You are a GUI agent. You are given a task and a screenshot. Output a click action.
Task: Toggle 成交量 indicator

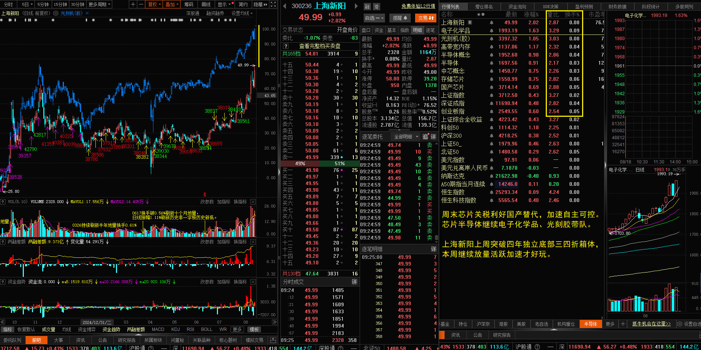(x=48, y=330)
